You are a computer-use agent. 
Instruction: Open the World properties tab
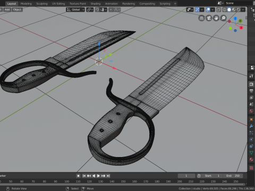251,111
